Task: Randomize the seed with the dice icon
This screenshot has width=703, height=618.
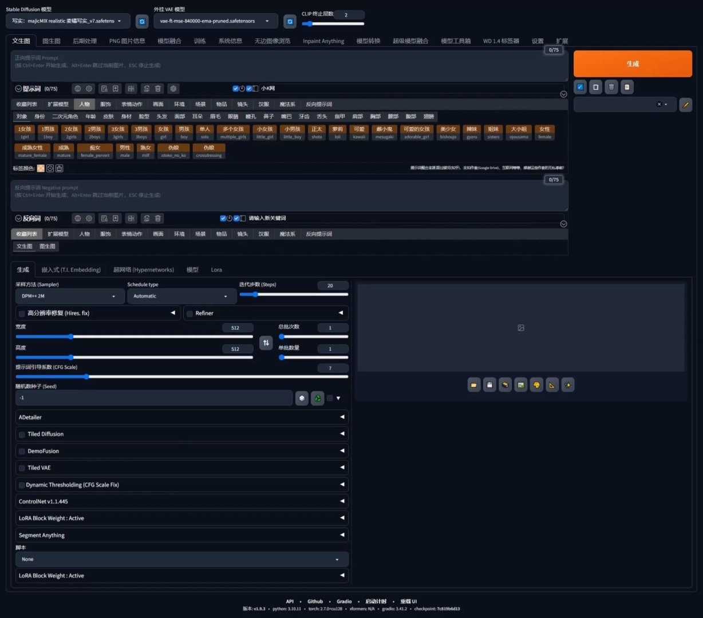Action: coord(302,398)
